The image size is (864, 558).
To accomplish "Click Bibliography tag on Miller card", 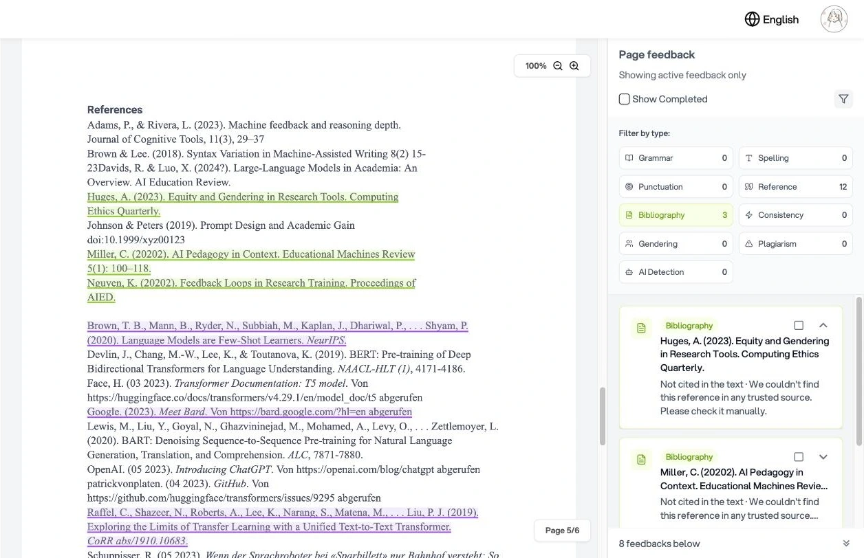I will pos(689,457).
